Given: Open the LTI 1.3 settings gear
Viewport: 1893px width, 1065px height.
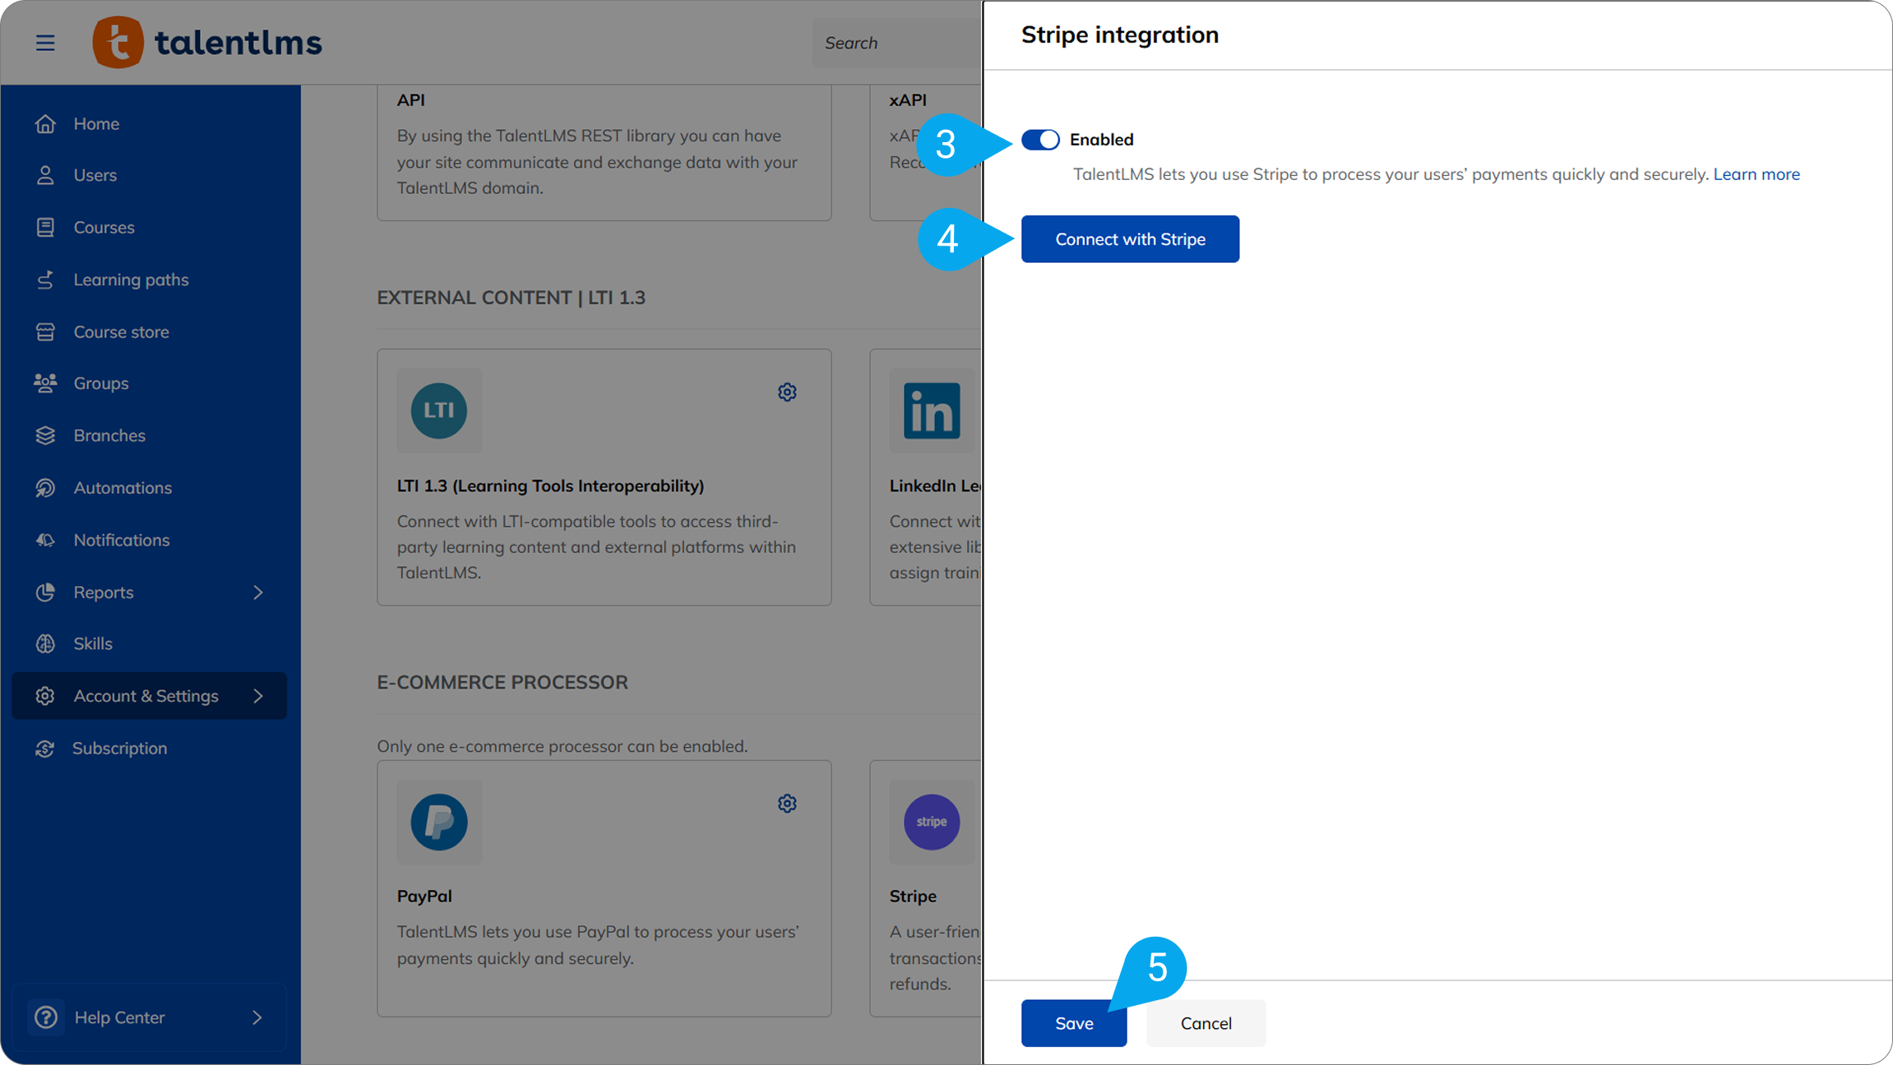Looking at the screenshot, I should (x=787, y=392).
